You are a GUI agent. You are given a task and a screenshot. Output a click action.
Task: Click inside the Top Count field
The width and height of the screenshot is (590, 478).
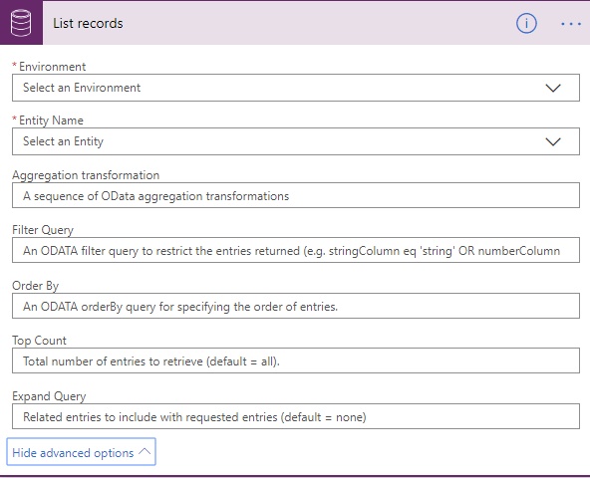296,360
